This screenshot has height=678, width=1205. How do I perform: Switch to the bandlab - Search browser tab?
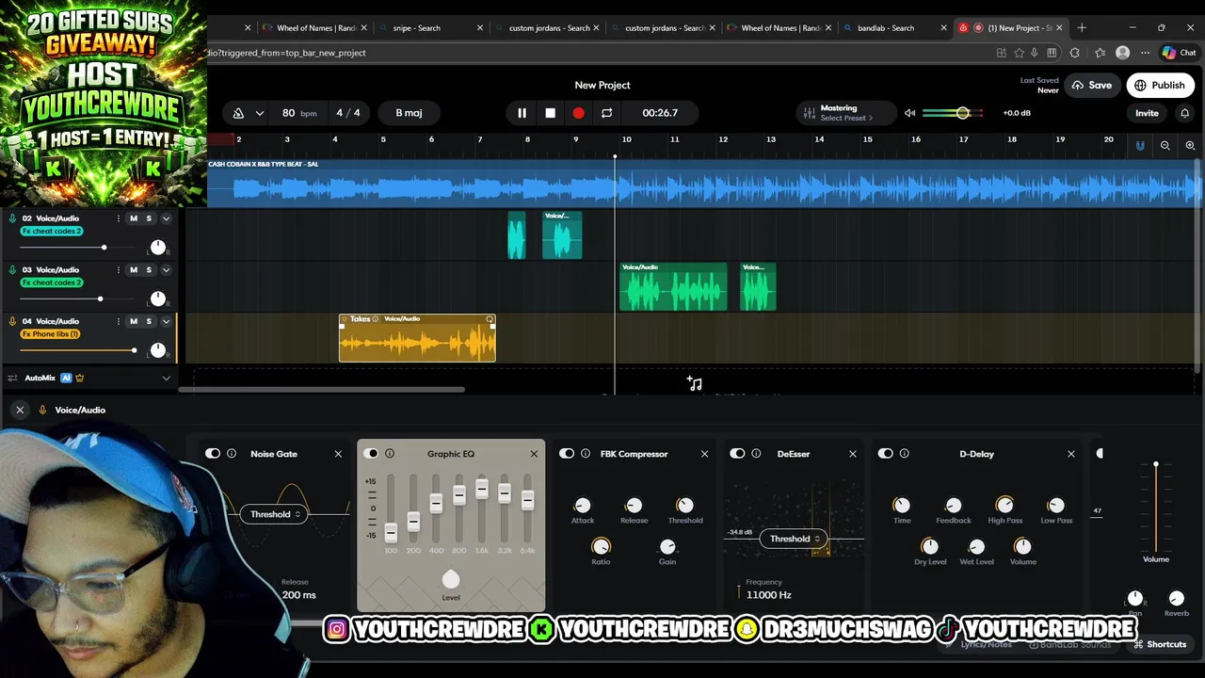click(x=885, y=28)
